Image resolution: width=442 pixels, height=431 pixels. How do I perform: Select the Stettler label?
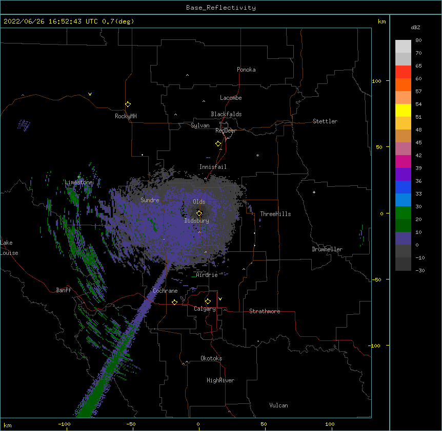pos(325,121)
